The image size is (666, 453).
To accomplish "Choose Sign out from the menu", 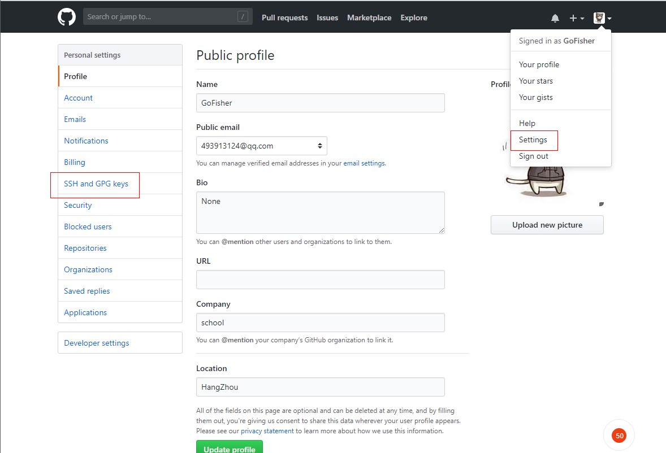I will click(x=534, y=156).
